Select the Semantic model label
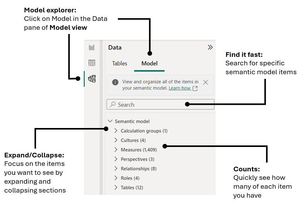Viewport: 304px width, 210px height. [132, 121]
